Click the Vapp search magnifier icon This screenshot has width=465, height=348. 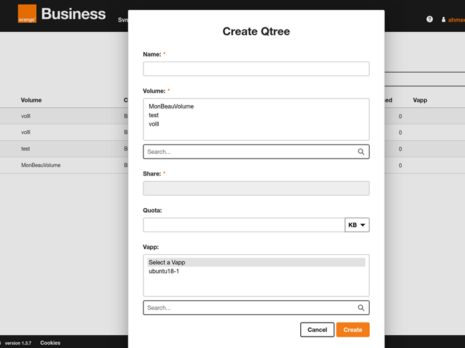pos(361,308)
